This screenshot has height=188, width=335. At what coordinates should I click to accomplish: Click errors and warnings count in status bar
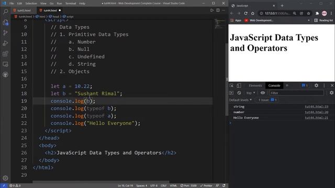click(15, 186)
